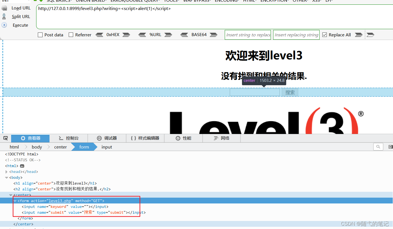Focus the Insert string to replace field
Viewport: 393px width, 229px height.
[248, 35]
